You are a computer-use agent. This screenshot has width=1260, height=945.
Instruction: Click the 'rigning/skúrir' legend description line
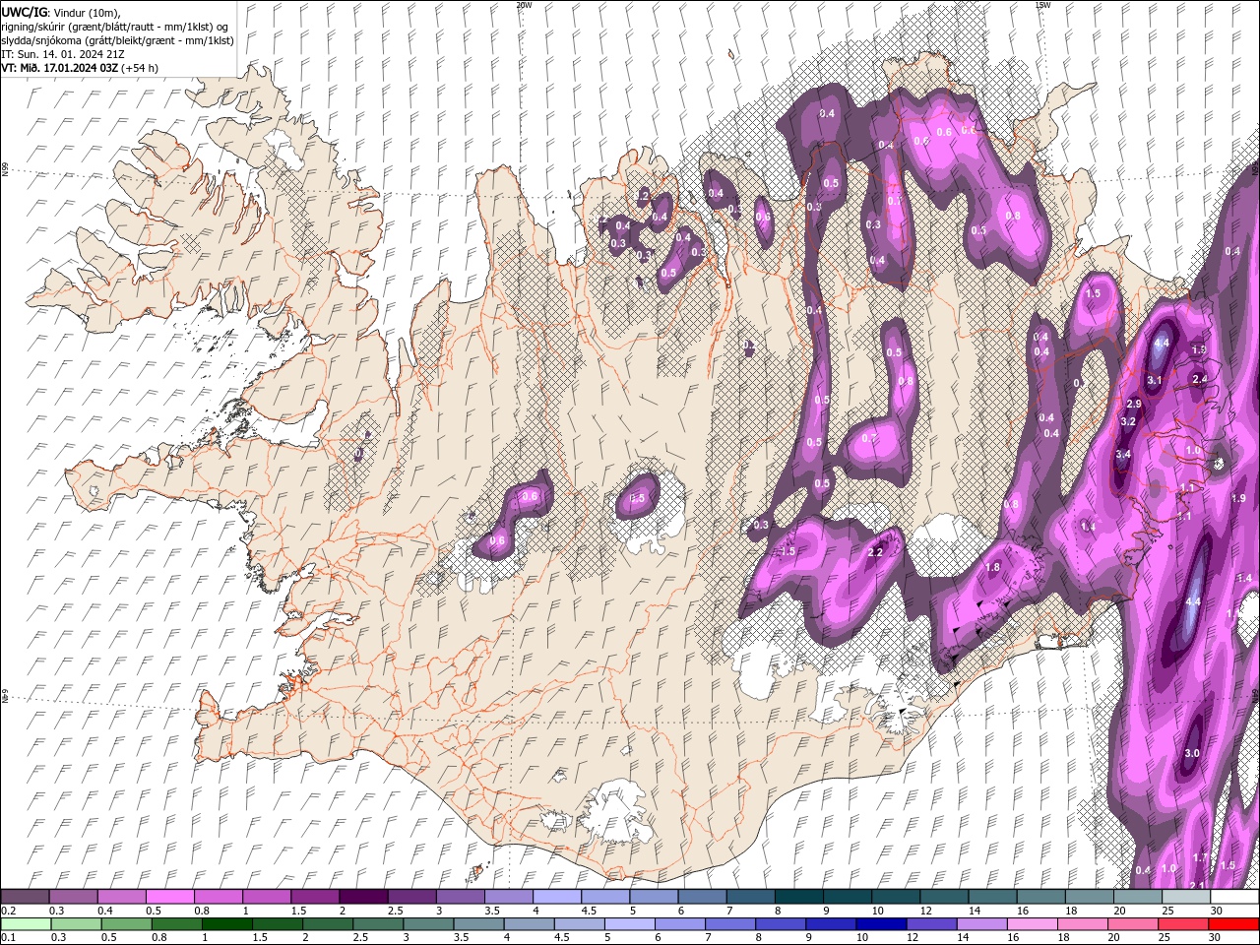tap(115, 26)
